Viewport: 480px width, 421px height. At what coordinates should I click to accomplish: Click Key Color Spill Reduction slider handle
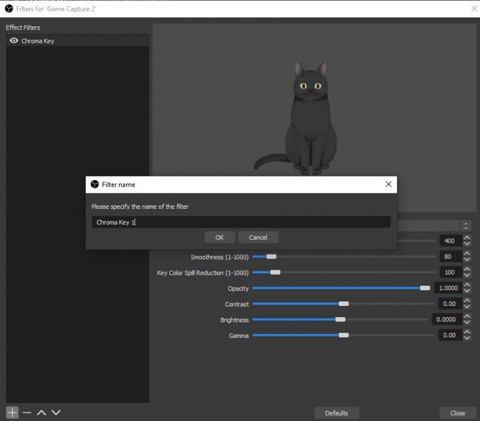coord(275,272)
